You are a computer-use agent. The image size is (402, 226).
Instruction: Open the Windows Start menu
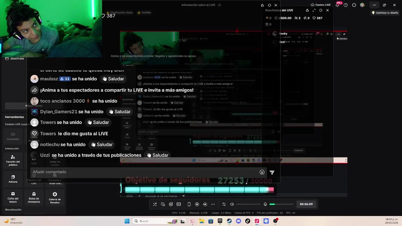pos(127,221)
